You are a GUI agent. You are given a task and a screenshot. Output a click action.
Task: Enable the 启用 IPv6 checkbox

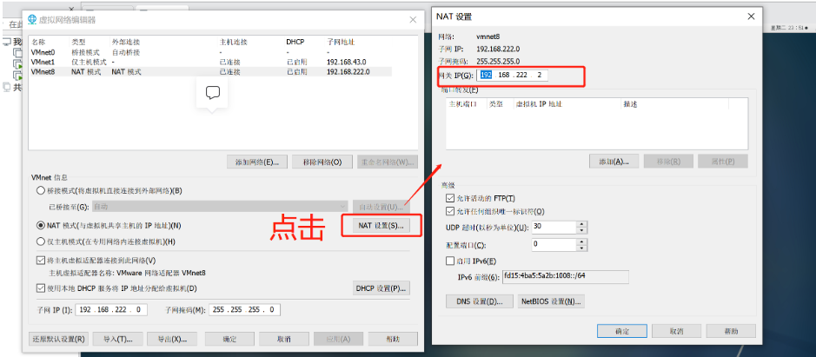(449, 261)
